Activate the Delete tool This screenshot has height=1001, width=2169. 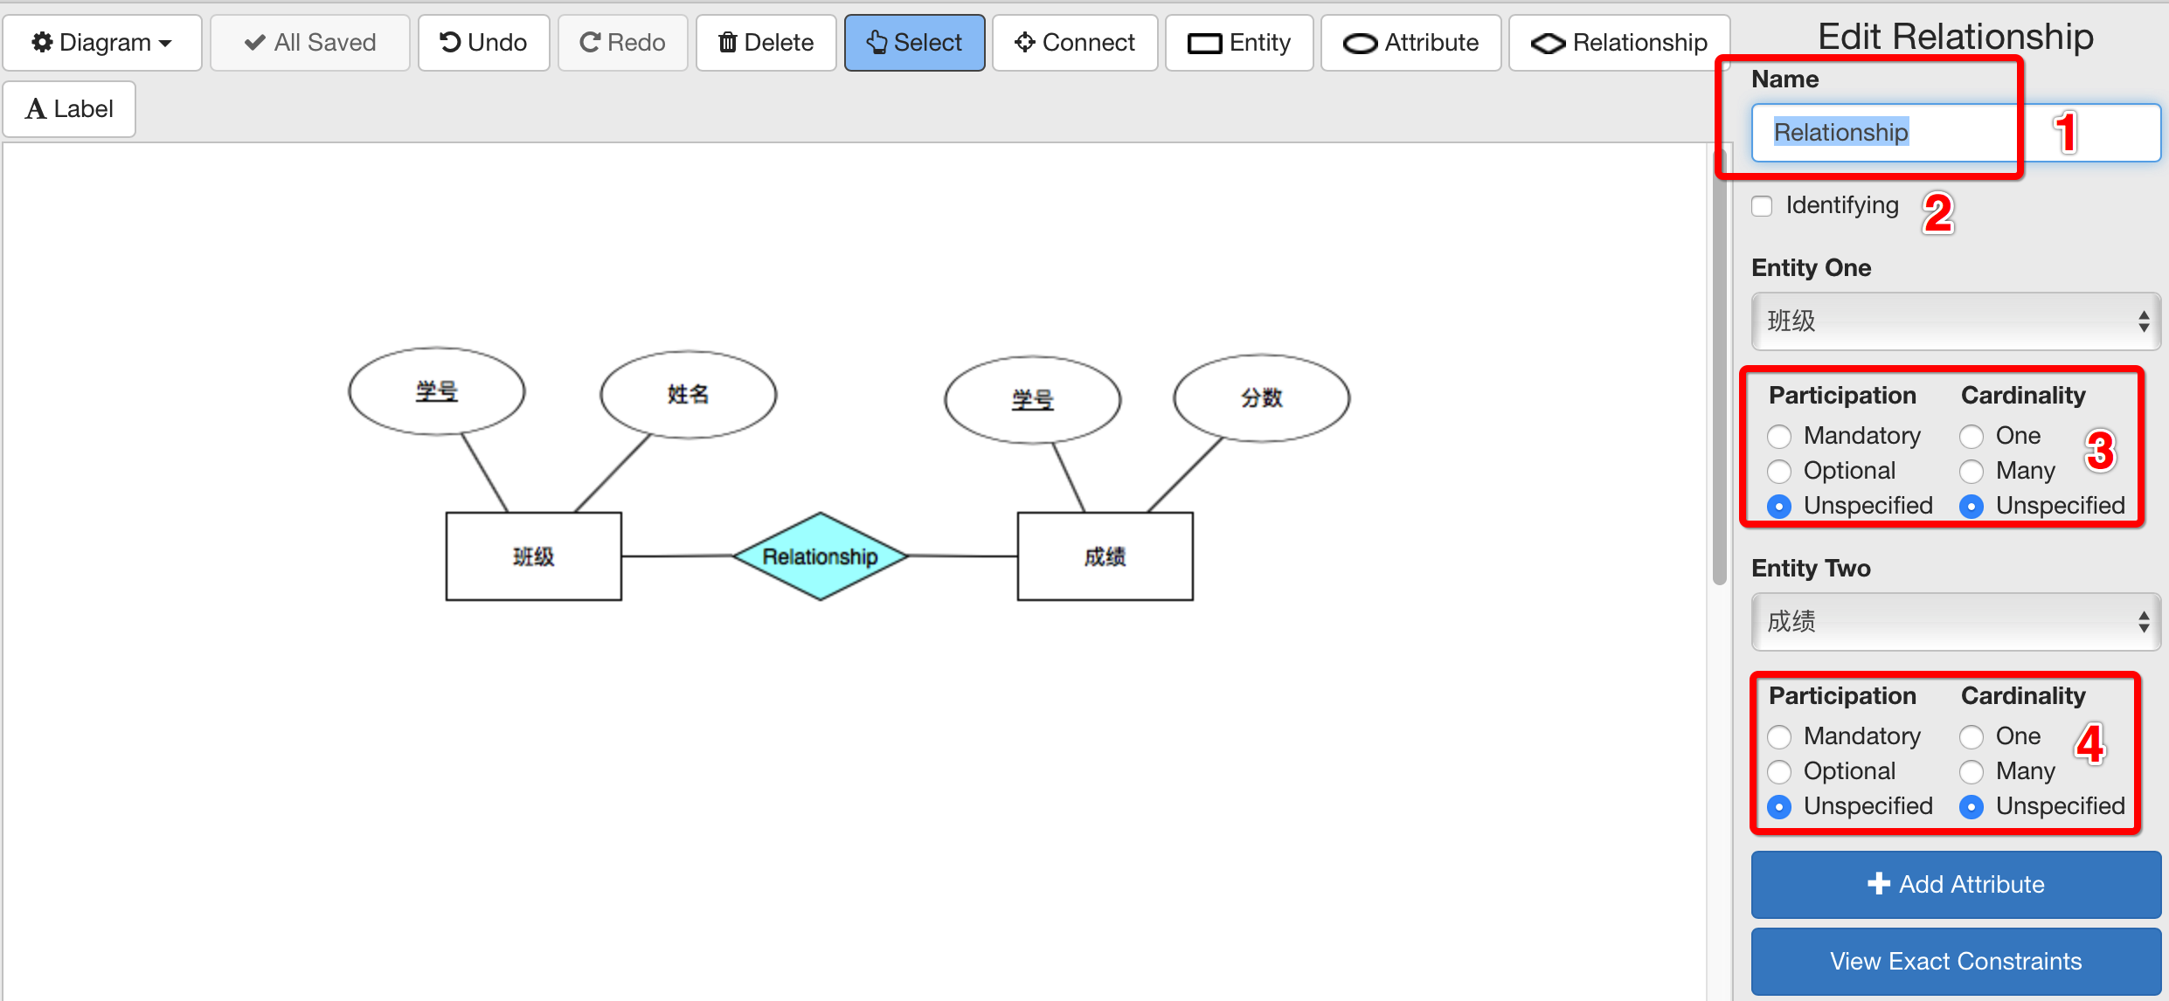[766, 42]
